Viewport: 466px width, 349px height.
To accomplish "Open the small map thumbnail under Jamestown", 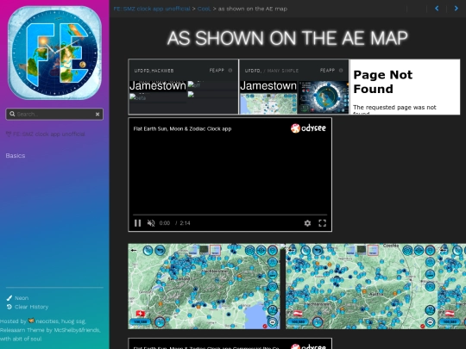I will pyautogui.click(x=268, y=103).
